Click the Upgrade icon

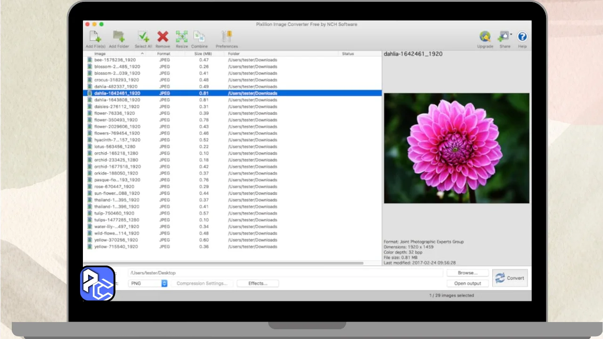(x=485, y=37)
